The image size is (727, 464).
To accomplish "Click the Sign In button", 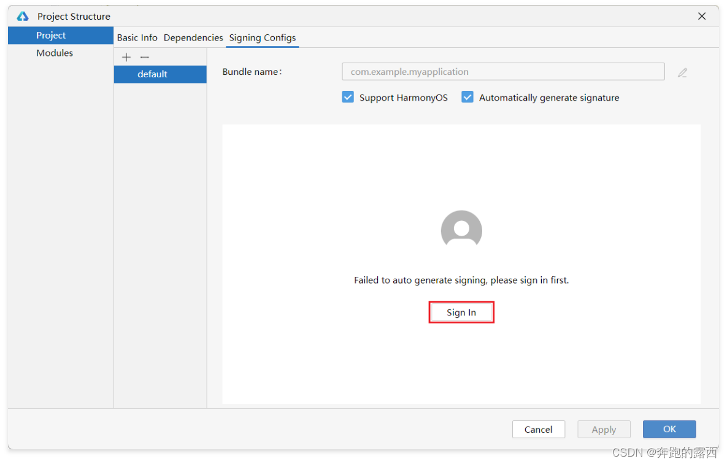I will pyautogui.click(x=461, y=312).
